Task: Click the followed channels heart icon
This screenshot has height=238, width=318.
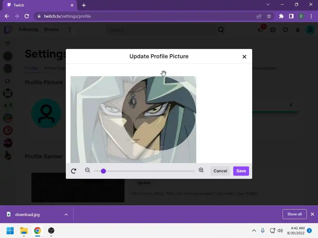Action: click(8, 43)
